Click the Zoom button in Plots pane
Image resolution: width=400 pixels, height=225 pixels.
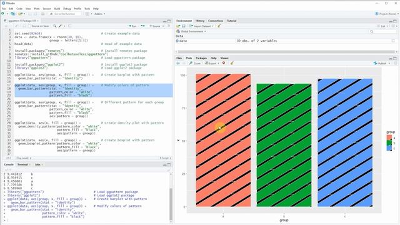tap(195, 63)
